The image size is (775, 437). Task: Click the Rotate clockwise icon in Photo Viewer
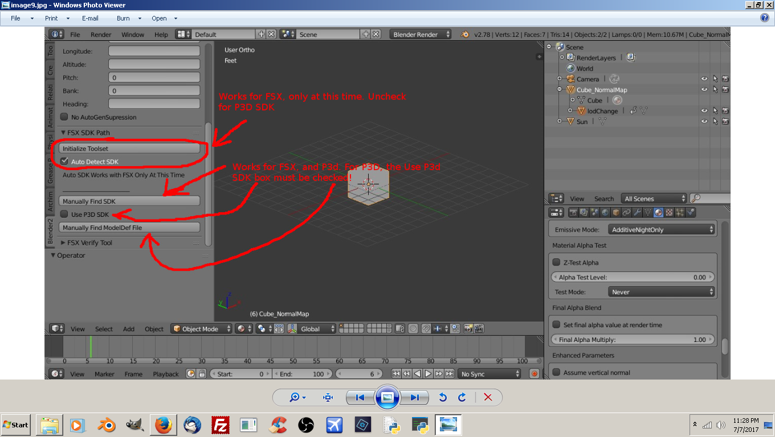(x=462, y=397)
